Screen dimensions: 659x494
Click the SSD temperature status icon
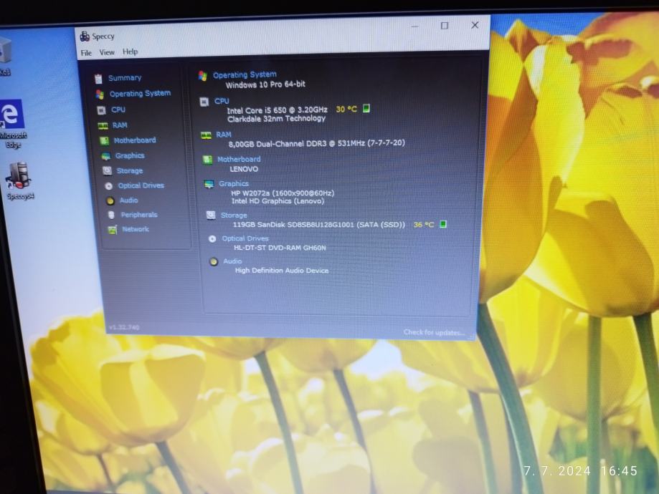[x=443, y=224]
